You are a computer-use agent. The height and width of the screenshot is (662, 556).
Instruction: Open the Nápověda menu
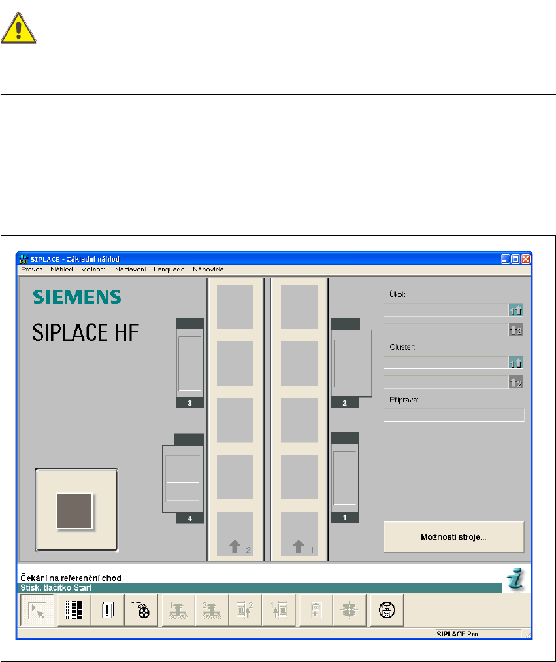208,270
